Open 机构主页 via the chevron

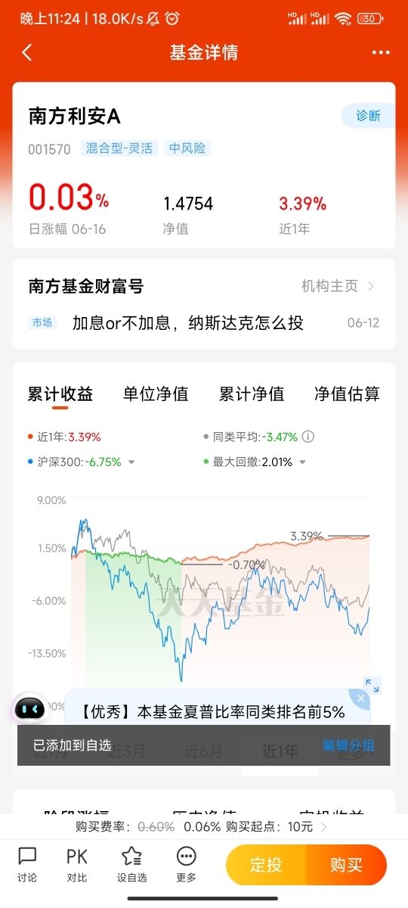[x=371, y=286]
